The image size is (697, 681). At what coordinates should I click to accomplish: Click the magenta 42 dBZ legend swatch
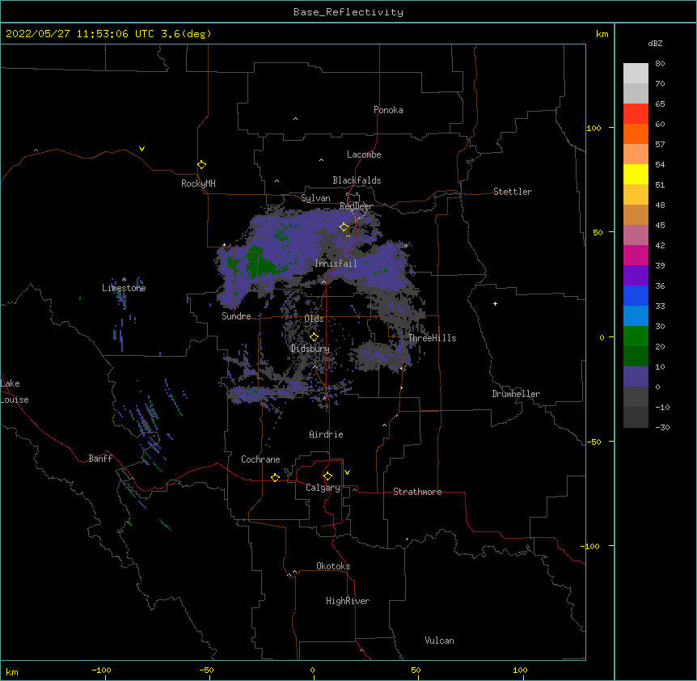(x=636, y=255)
